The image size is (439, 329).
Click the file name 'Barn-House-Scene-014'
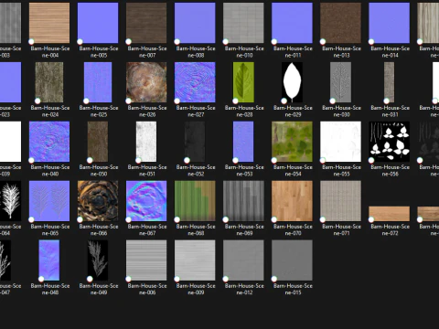pyautogui.click(x=391, y=52)
